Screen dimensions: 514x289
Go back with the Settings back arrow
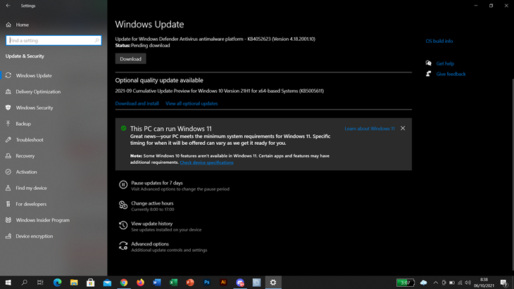pos(8,6)
